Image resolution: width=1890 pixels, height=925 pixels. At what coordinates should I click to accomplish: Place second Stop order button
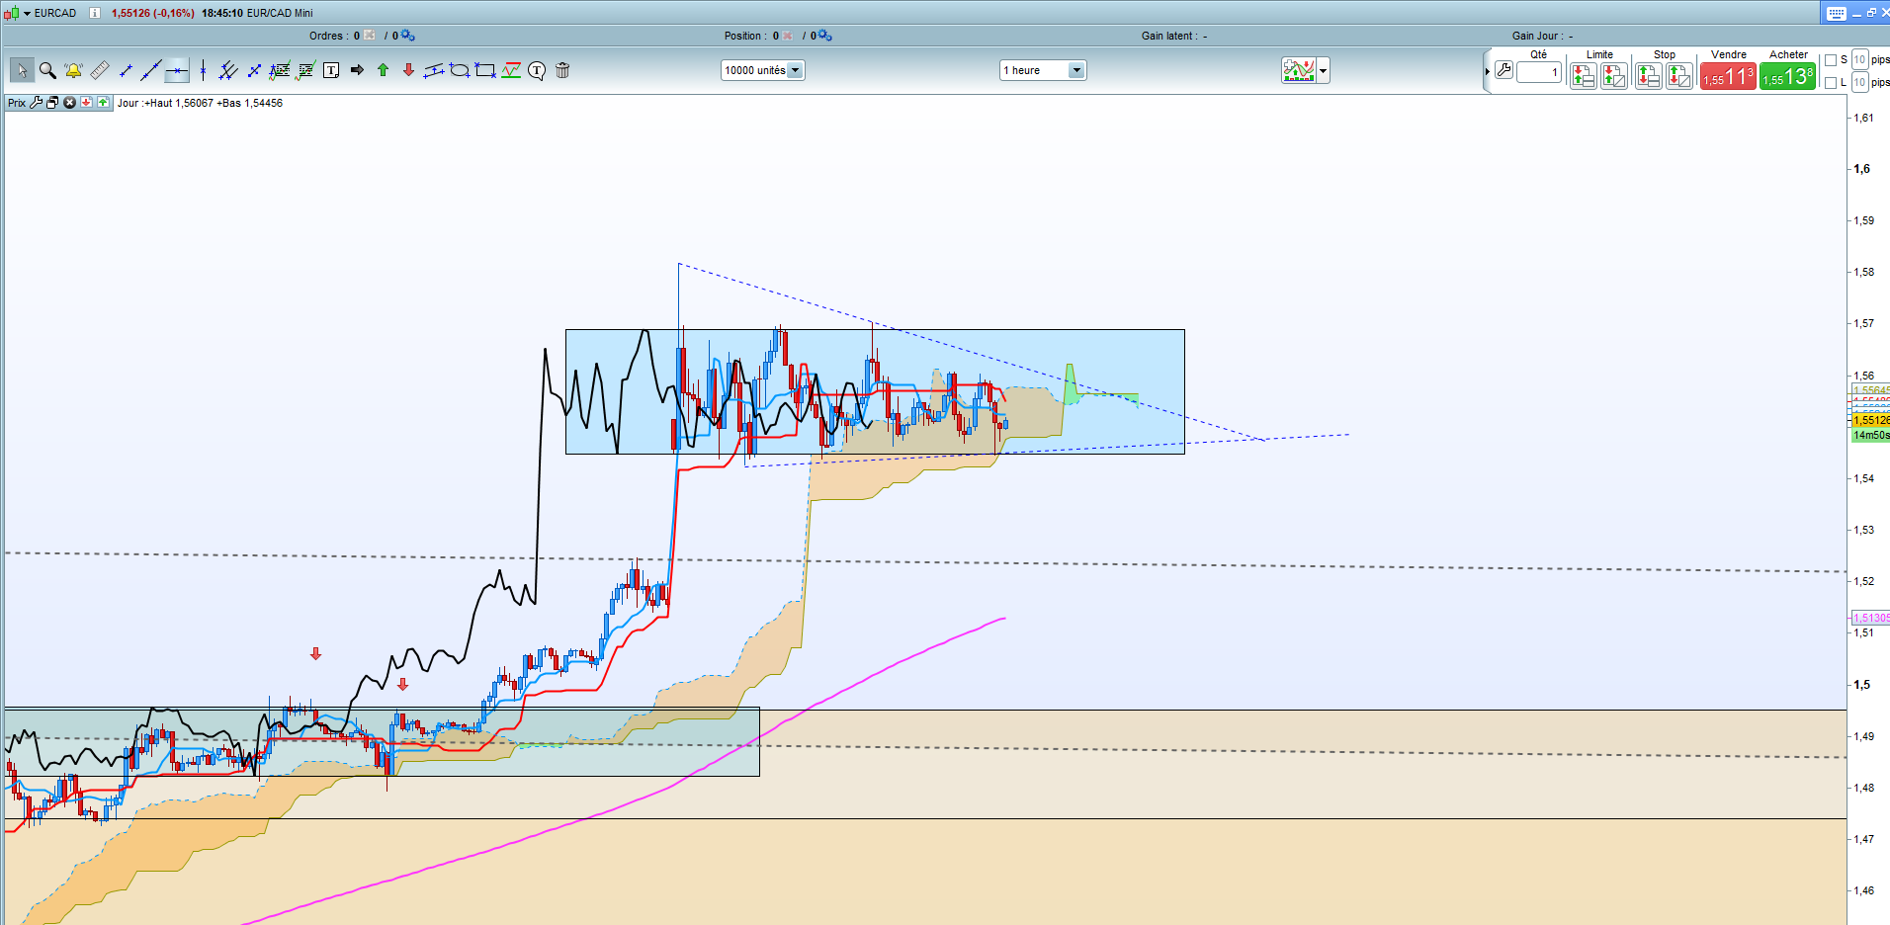tap(1679, 76)
